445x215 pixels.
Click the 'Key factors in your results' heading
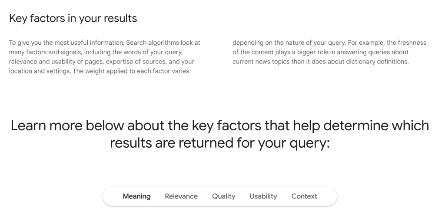tap(73, 18)
